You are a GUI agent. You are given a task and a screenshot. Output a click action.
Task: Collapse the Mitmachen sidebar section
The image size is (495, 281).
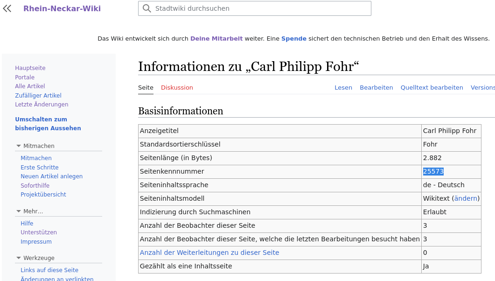click(x=19, y=146)
